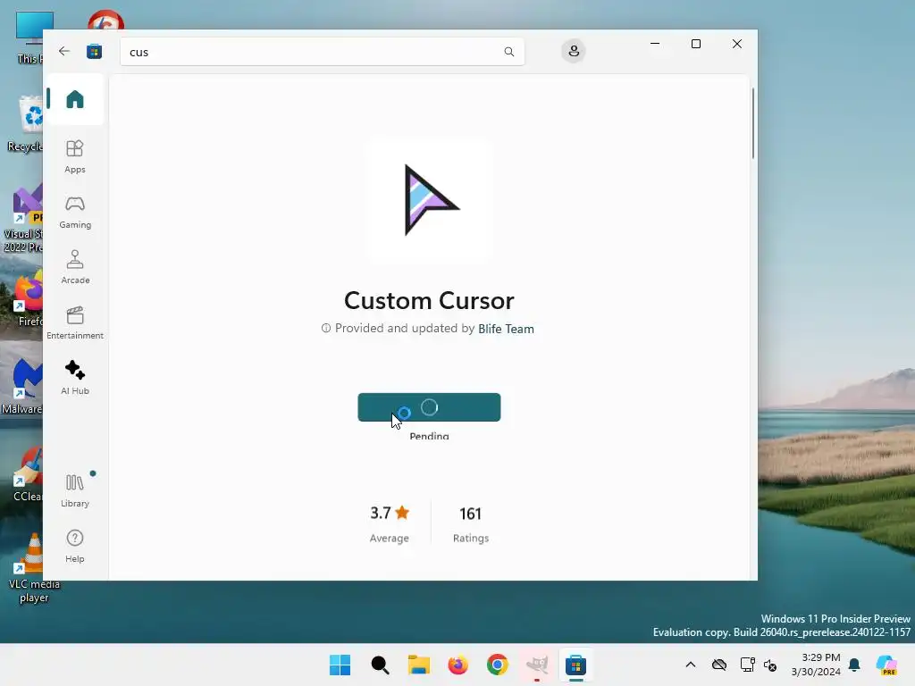Show hidden system tray icons chevron

[691, 665]
